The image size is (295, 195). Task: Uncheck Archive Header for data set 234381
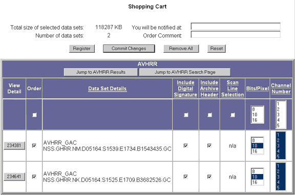point(209,146)
